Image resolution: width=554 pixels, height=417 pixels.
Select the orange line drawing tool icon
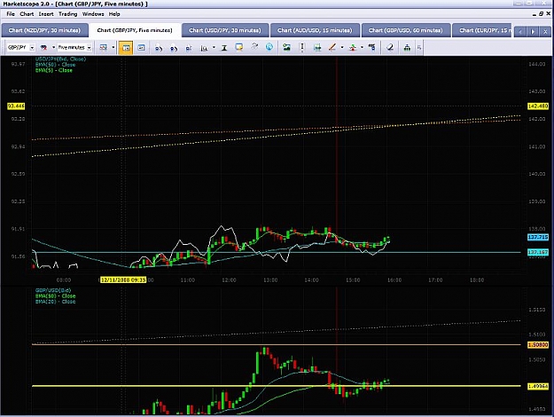[x=332, y=47]
